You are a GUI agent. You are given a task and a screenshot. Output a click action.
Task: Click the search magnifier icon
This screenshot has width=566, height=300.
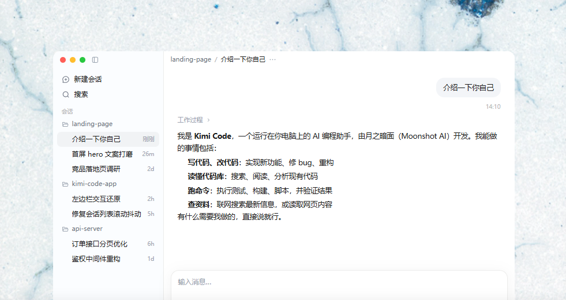66,94
